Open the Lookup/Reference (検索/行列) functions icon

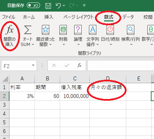[130, 30]
